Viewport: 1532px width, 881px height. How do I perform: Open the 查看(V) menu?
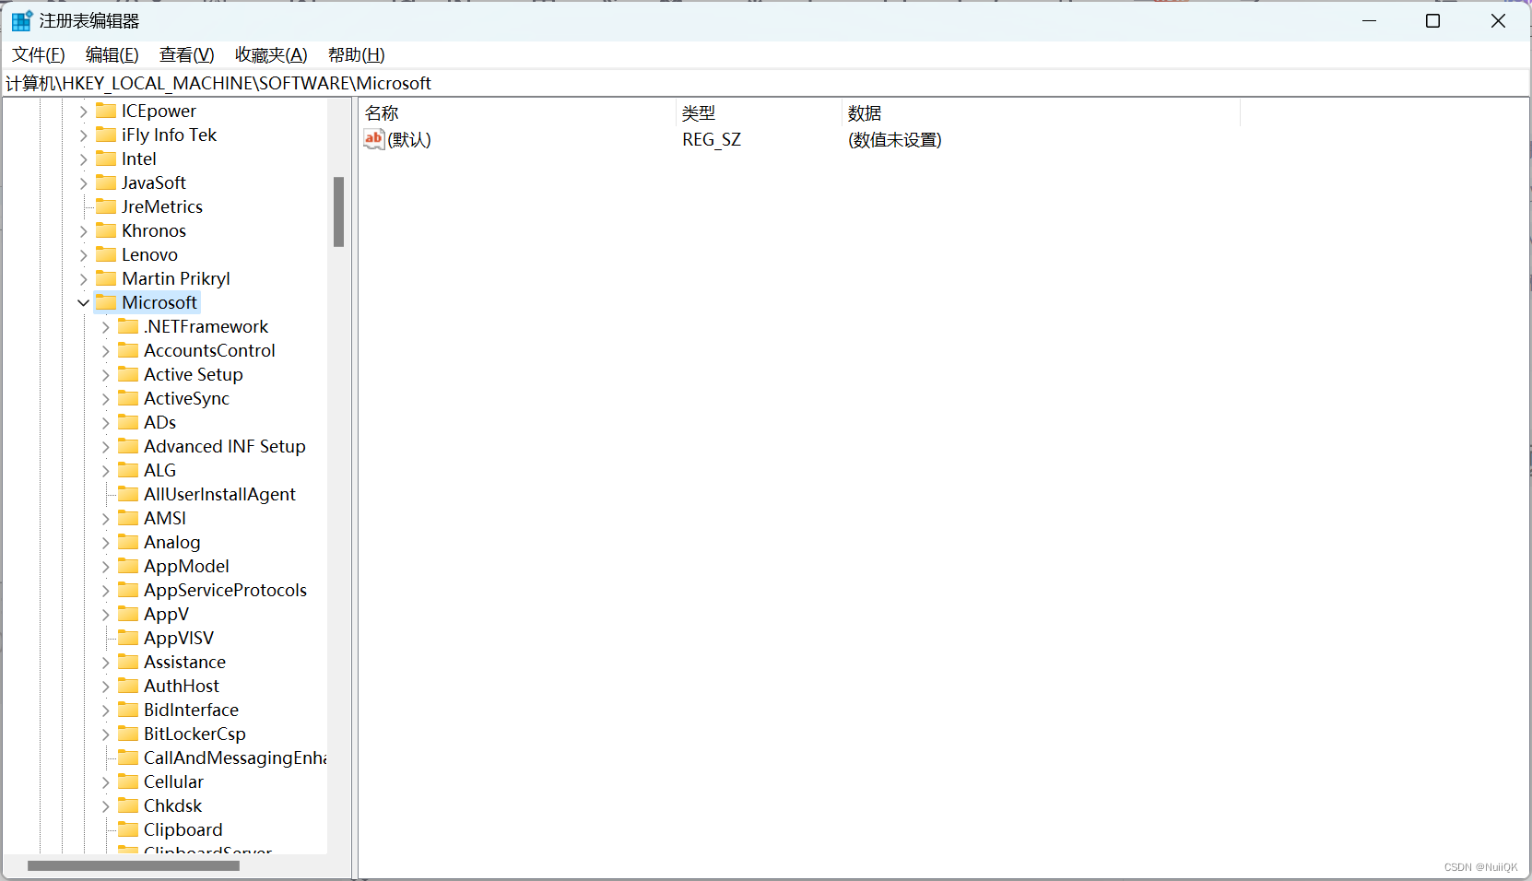click(187, 54)
